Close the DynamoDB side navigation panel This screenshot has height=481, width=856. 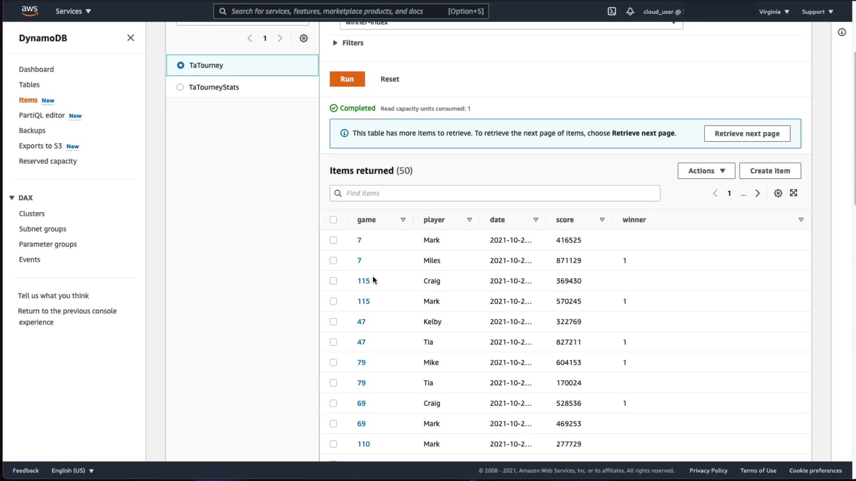[x=131, y=38]
